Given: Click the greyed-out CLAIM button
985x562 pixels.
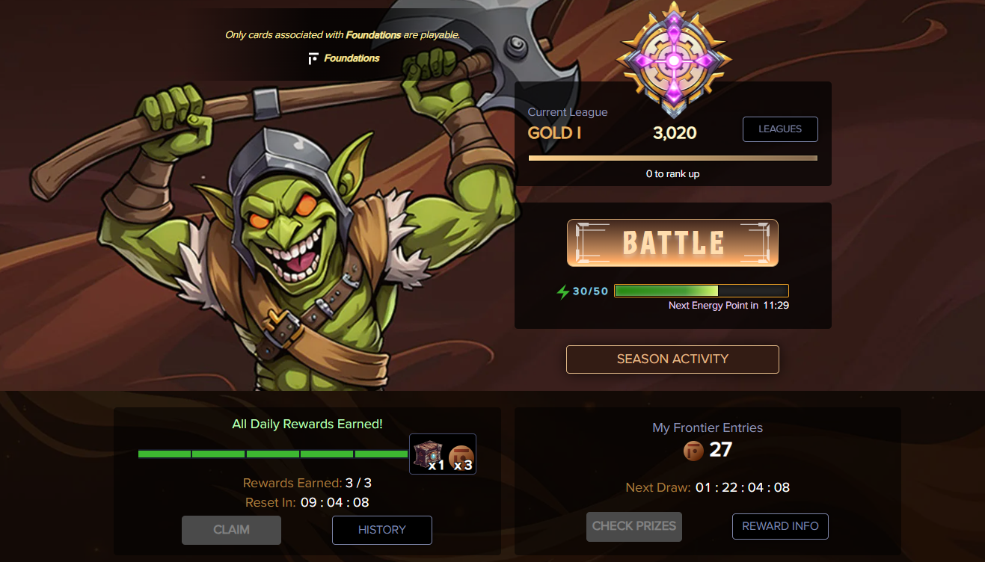Looking at the screenshot, I should 231,530.
